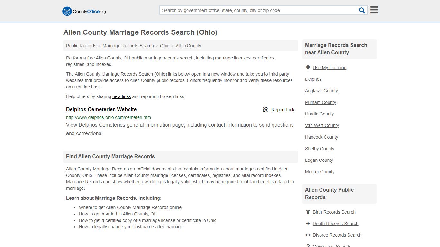Open Hancock County link
440x247 pixels.
click(x=321, y=137)
